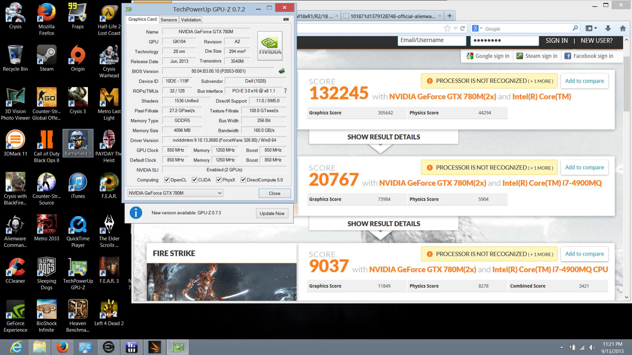Screen dimensions: 632x355
Task: Select Counter-Strike Global Offensive icon
Action: coord(46,104)
